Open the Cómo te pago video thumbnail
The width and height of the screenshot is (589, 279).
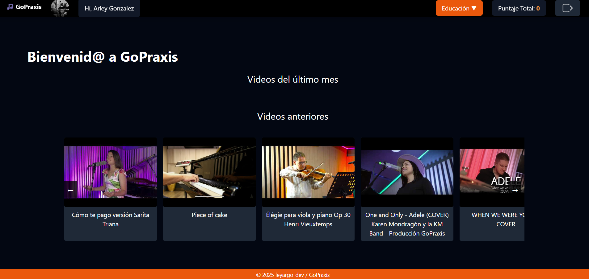pyautogui.click(x=111, y=172)
